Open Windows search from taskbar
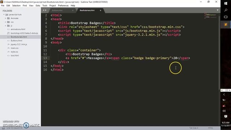Viewport: 231px width, 130px height. tap(226, 10)
